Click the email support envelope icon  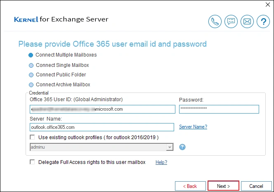[x=247, y=21]
